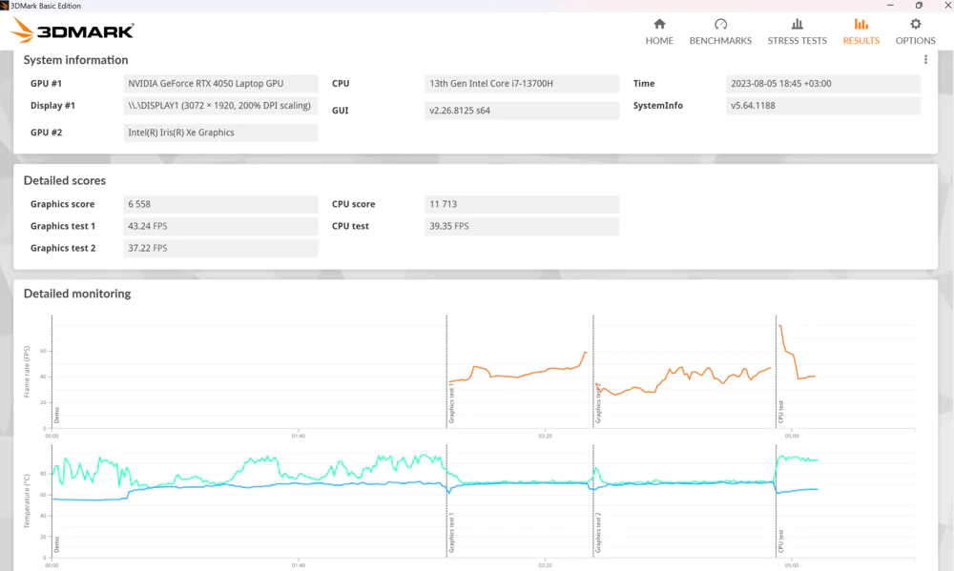Click the Temperature (°C) axis label
Viewport: 954px width, 571px height.
point(26,501)
